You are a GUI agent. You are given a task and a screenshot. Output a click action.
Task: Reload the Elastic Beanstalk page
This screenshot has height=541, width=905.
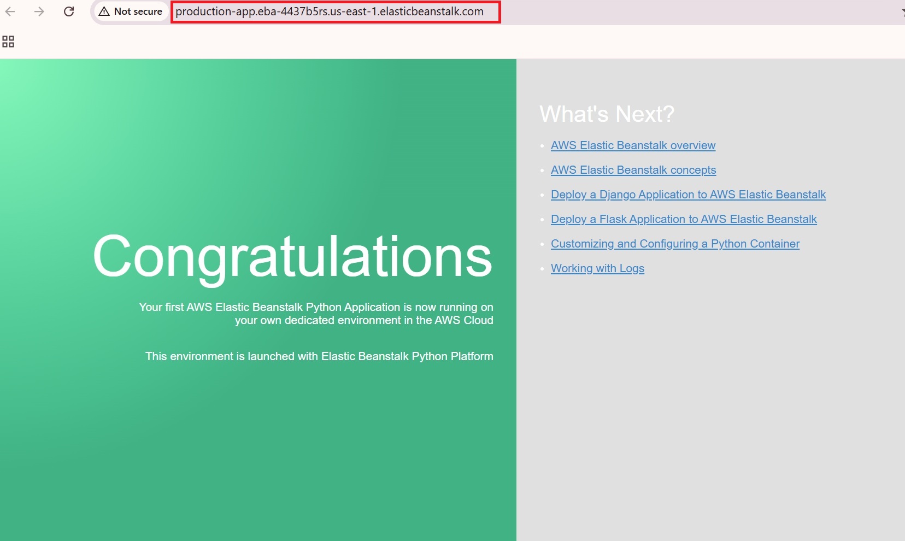[69, 11]
